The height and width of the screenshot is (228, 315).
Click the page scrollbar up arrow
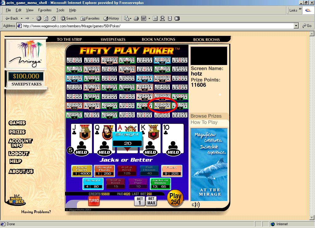tap(312, 34)
